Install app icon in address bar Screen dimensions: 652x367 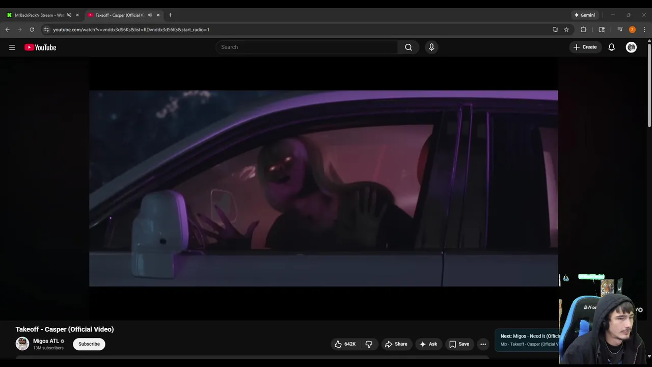point(555,30)
